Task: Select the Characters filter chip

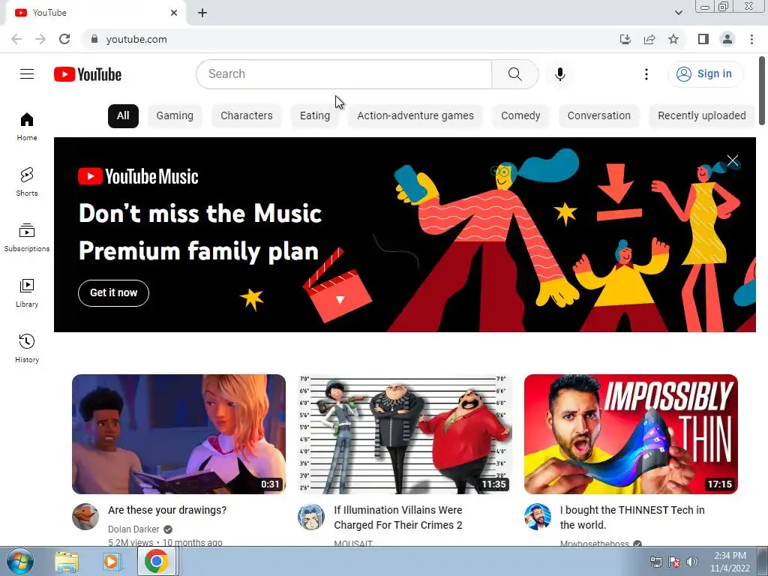Action: click(246, 116)
